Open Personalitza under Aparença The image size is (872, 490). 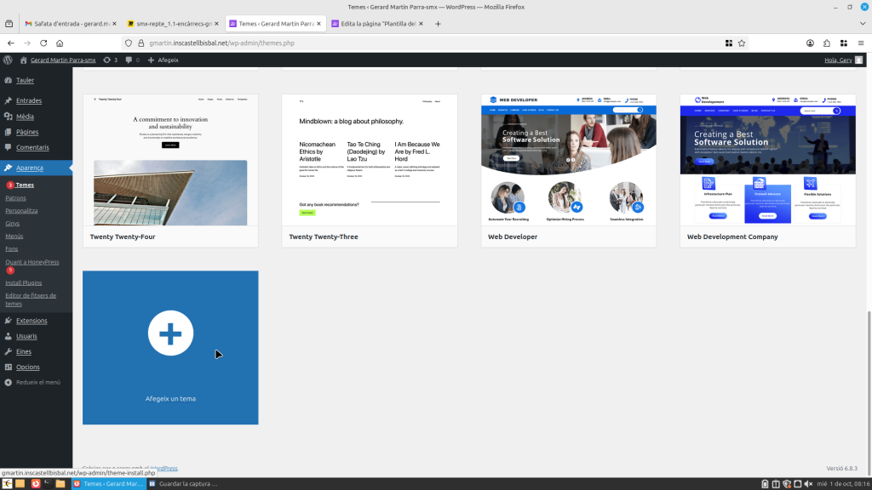[x=21, y=210]
